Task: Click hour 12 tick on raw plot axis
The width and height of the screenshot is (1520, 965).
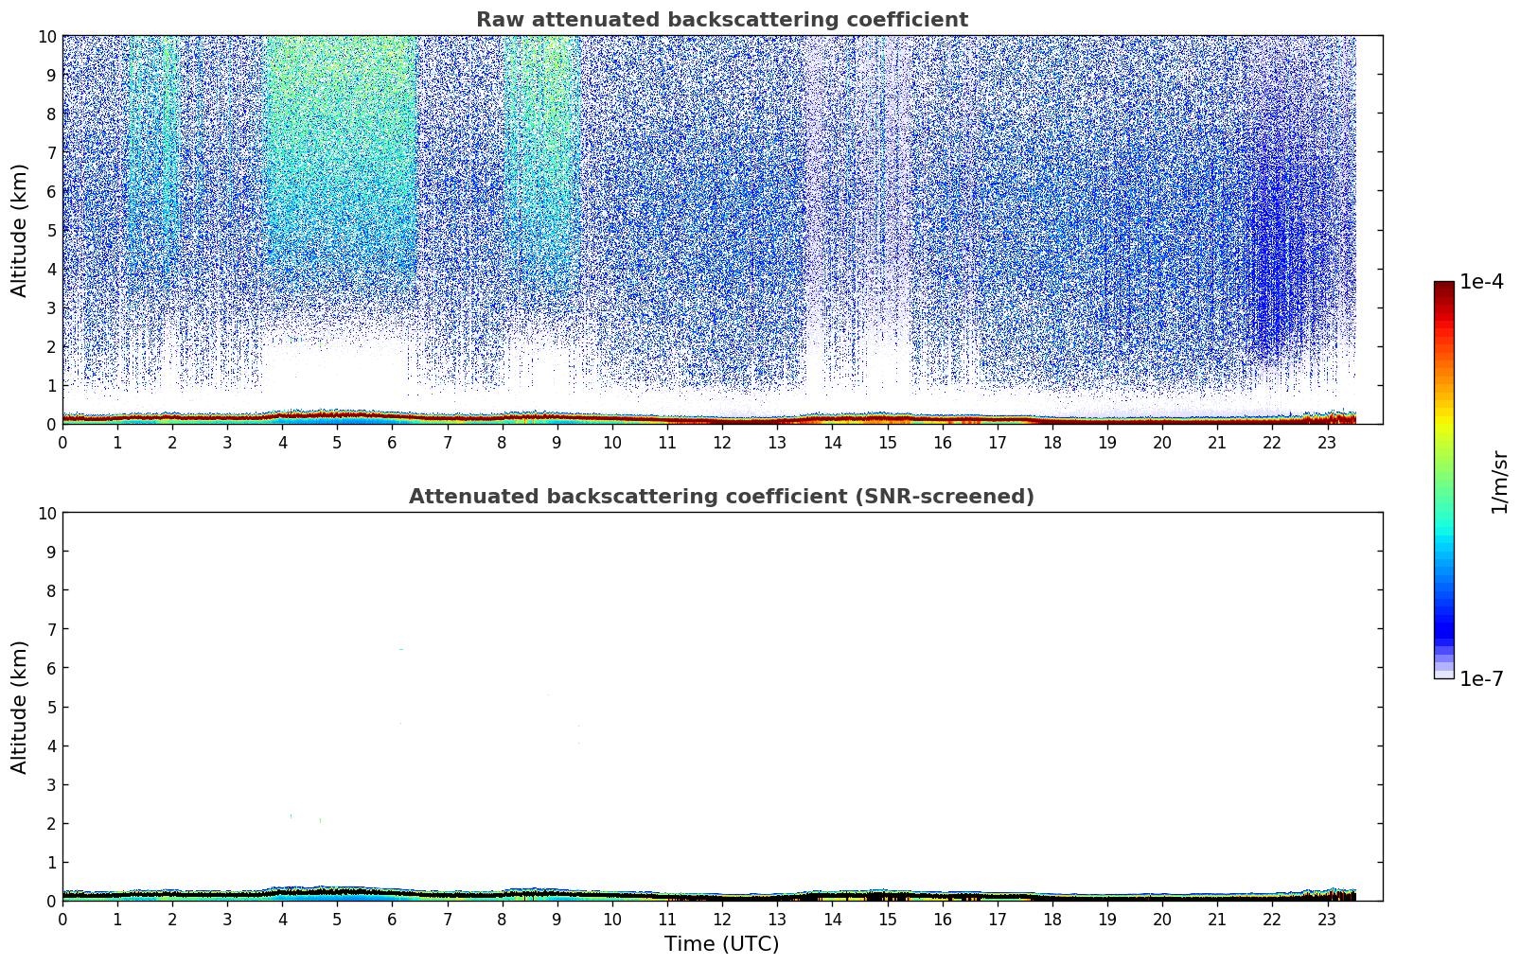Action: 722,443
